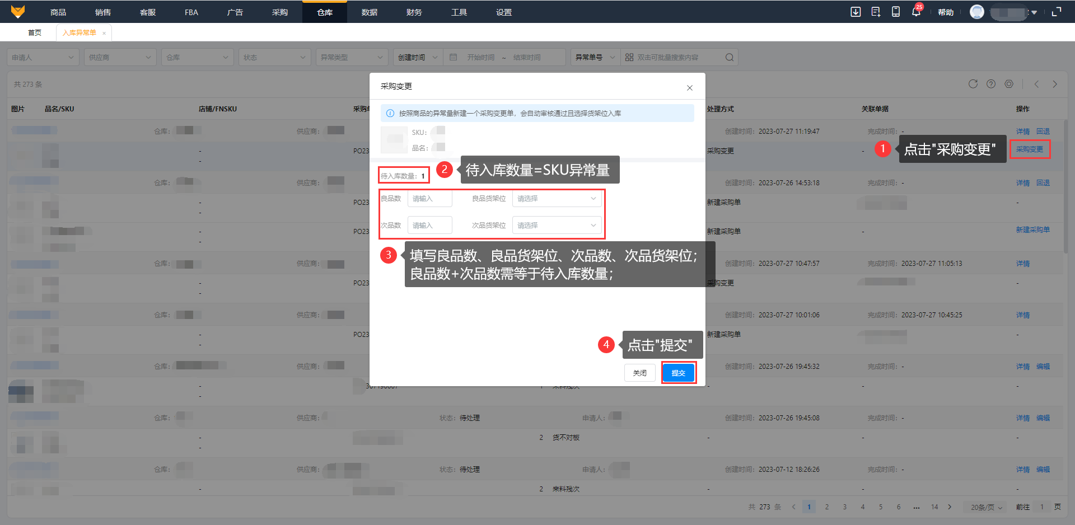The width and height of the screenshot is (1075, 525).
Task: Go to previous with the left arrow above the table
Action: pos(1037,84)
